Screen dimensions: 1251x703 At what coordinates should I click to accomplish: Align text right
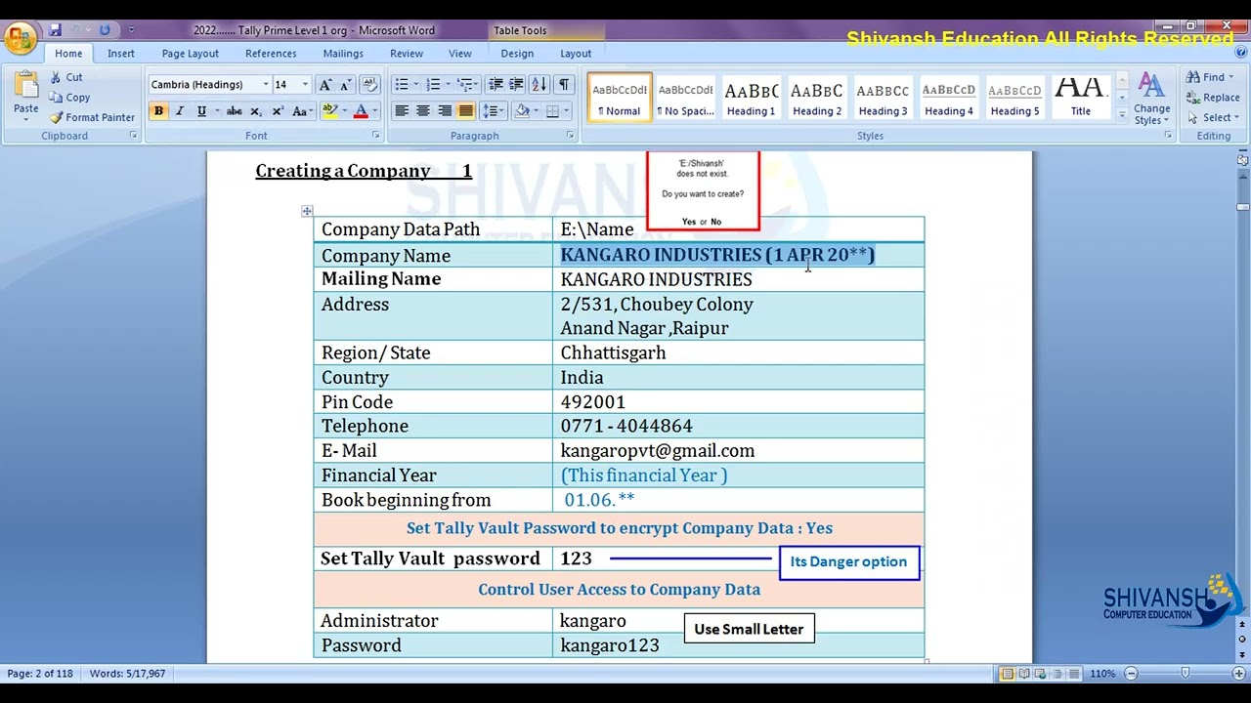tap(445, 111)
